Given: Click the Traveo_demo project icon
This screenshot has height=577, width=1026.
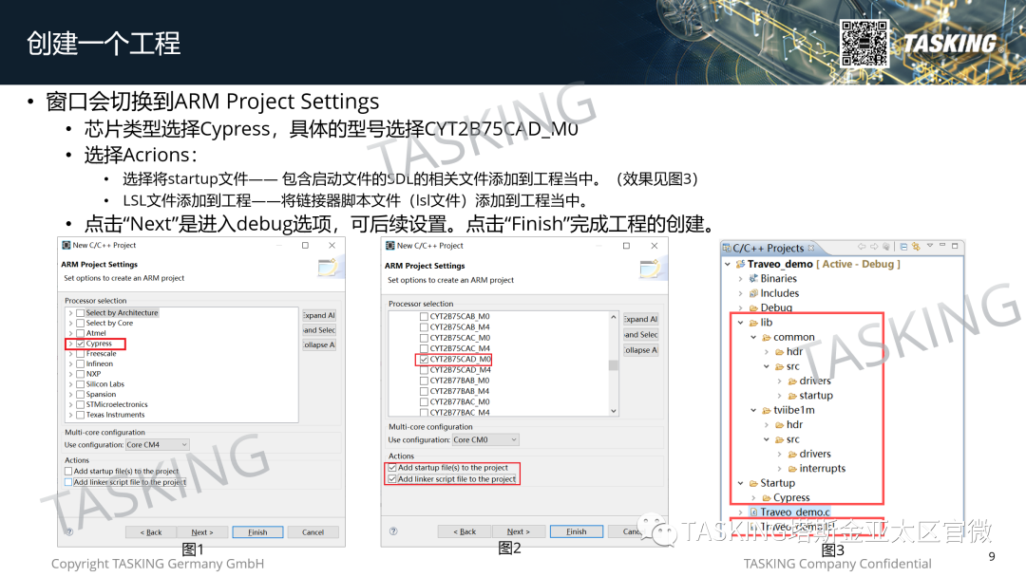Looking at the screenshot, I should 740,264.
